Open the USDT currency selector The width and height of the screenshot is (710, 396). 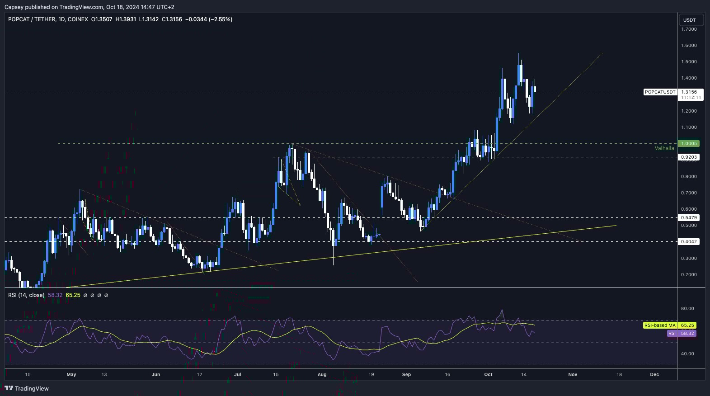pyautogui.click(x=691, y=20)
